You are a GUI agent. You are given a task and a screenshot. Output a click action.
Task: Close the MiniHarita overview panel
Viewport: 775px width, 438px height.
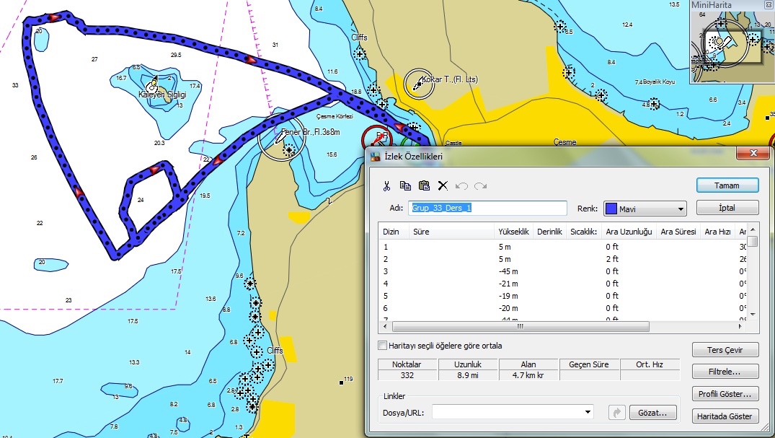pyautogui.click(x=769, y=5)
